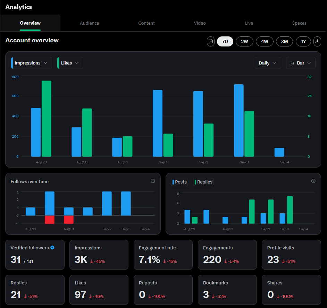Image resolution: width=327 pixels, height=308 pixels.
Task: Click the green Replies bar for Sep 3
Action: pos(290,210)
